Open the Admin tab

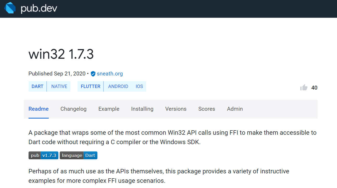[235, 109]
